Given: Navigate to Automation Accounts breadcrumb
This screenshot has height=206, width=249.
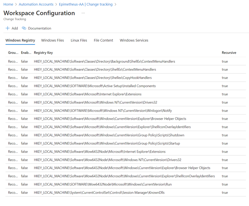Looking at the screenshot, I should pos(36,4).
